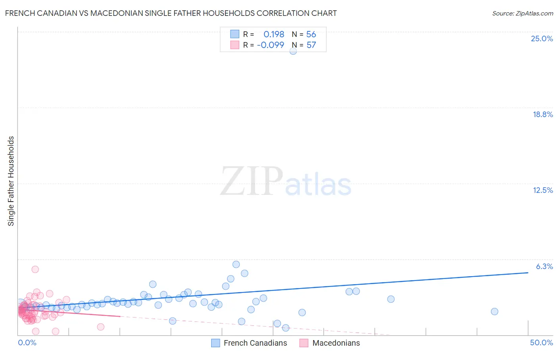Click the Single Father Households axis label
Screen dimensions: 558x354
tap(11, 181)
